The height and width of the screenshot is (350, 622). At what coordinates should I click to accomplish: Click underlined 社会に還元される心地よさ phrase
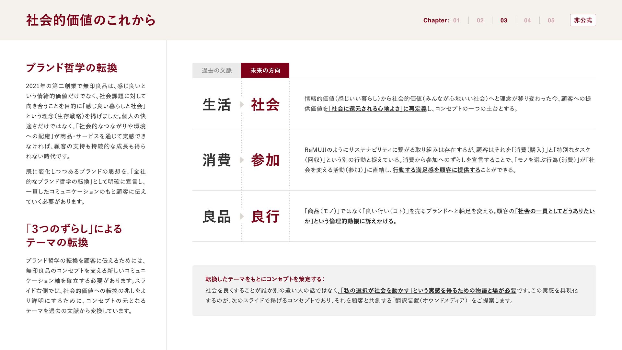[x=365, y=109]
